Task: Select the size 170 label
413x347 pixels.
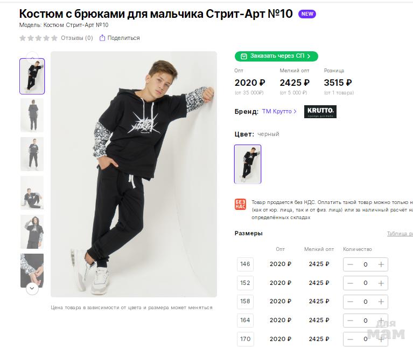Action: (x=246, y=339)
